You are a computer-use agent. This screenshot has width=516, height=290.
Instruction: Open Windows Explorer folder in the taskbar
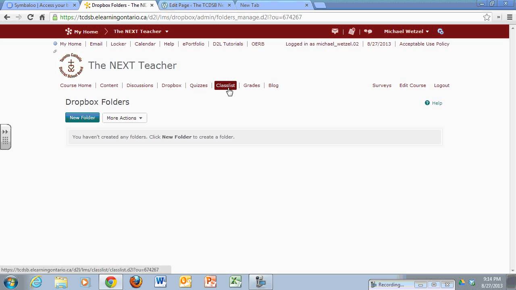coord(61,282)
